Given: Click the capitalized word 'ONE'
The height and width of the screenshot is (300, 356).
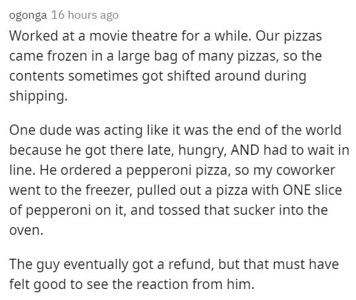Looking at the screenshot, I should coord(297,190).
